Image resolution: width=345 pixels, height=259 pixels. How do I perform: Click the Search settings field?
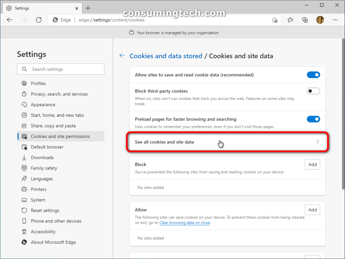(x=61, y=69)
